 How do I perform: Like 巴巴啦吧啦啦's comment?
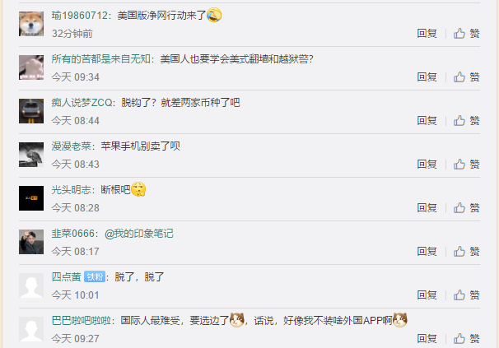click(466, 338)
